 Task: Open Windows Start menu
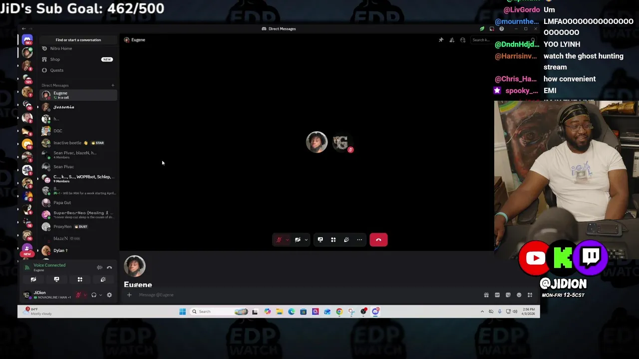182,312
